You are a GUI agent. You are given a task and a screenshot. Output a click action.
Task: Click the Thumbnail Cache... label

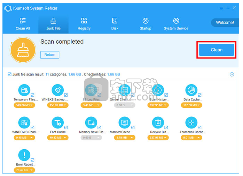tap(193, 132)
